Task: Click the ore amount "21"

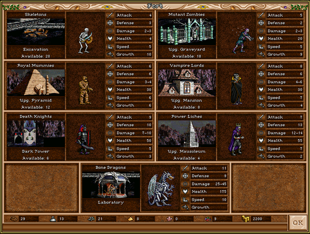Action: coord(100,219)
